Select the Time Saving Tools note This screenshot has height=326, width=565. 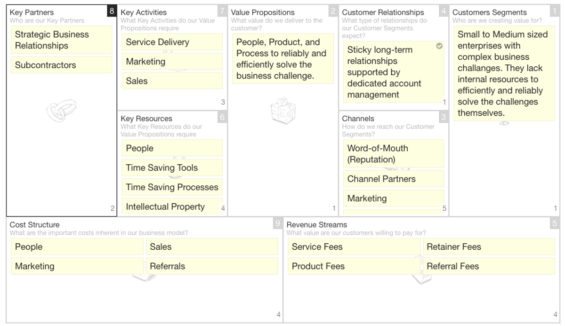coord(172,167)
